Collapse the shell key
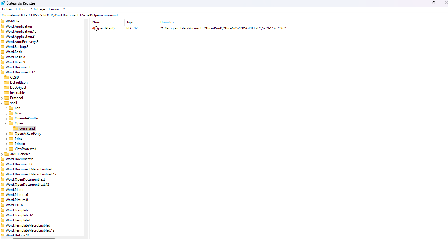This screenshot has height=239, width=448. click(x=2, y=103)
